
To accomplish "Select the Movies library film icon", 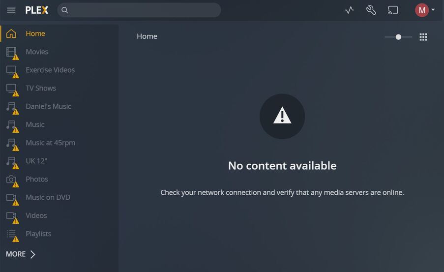I will 11,52.
